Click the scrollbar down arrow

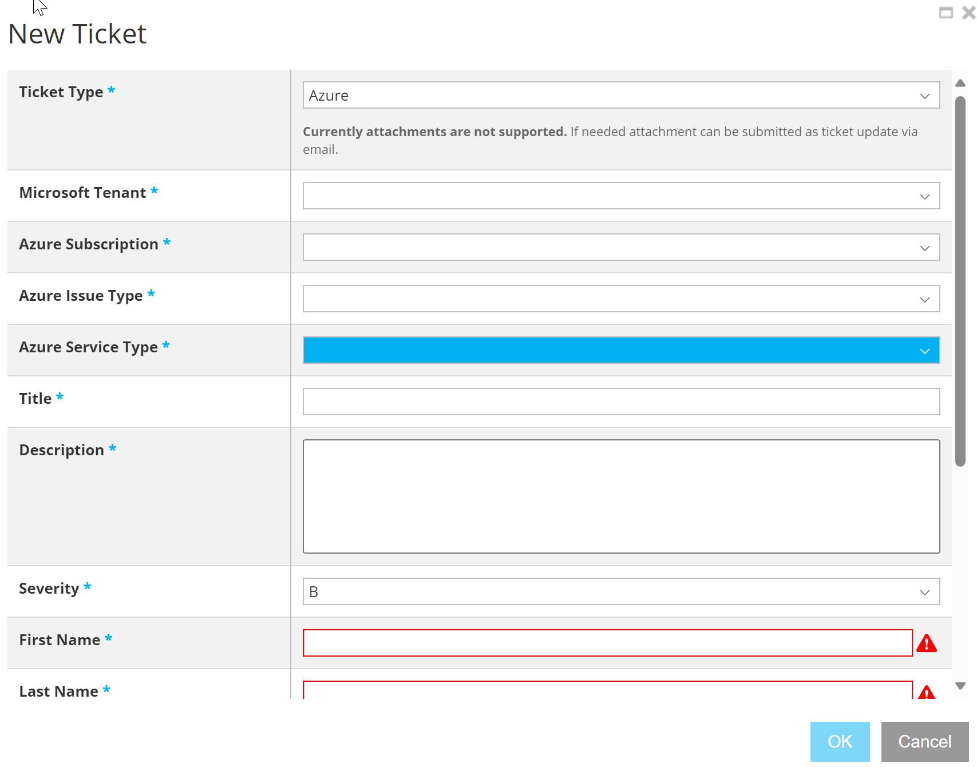pyautogui.click(x=960, y=685)
